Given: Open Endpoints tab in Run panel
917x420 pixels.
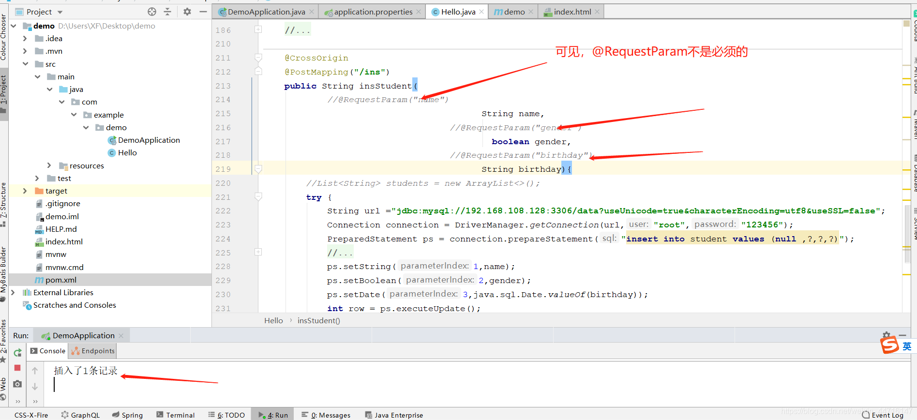Looking at the screenshot, I should pyautogui.click(x=93, y=351).
